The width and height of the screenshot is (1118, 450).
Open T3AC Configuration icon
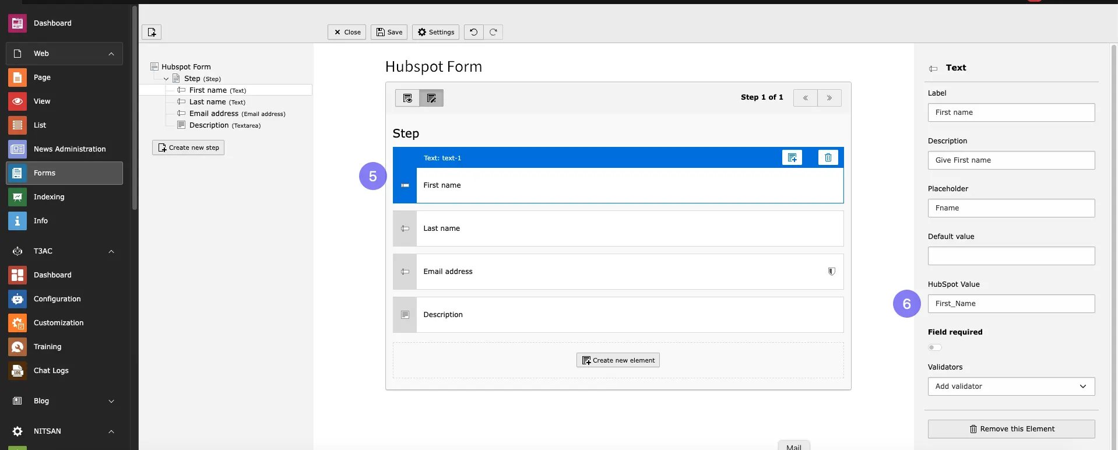tap(17, 299)
